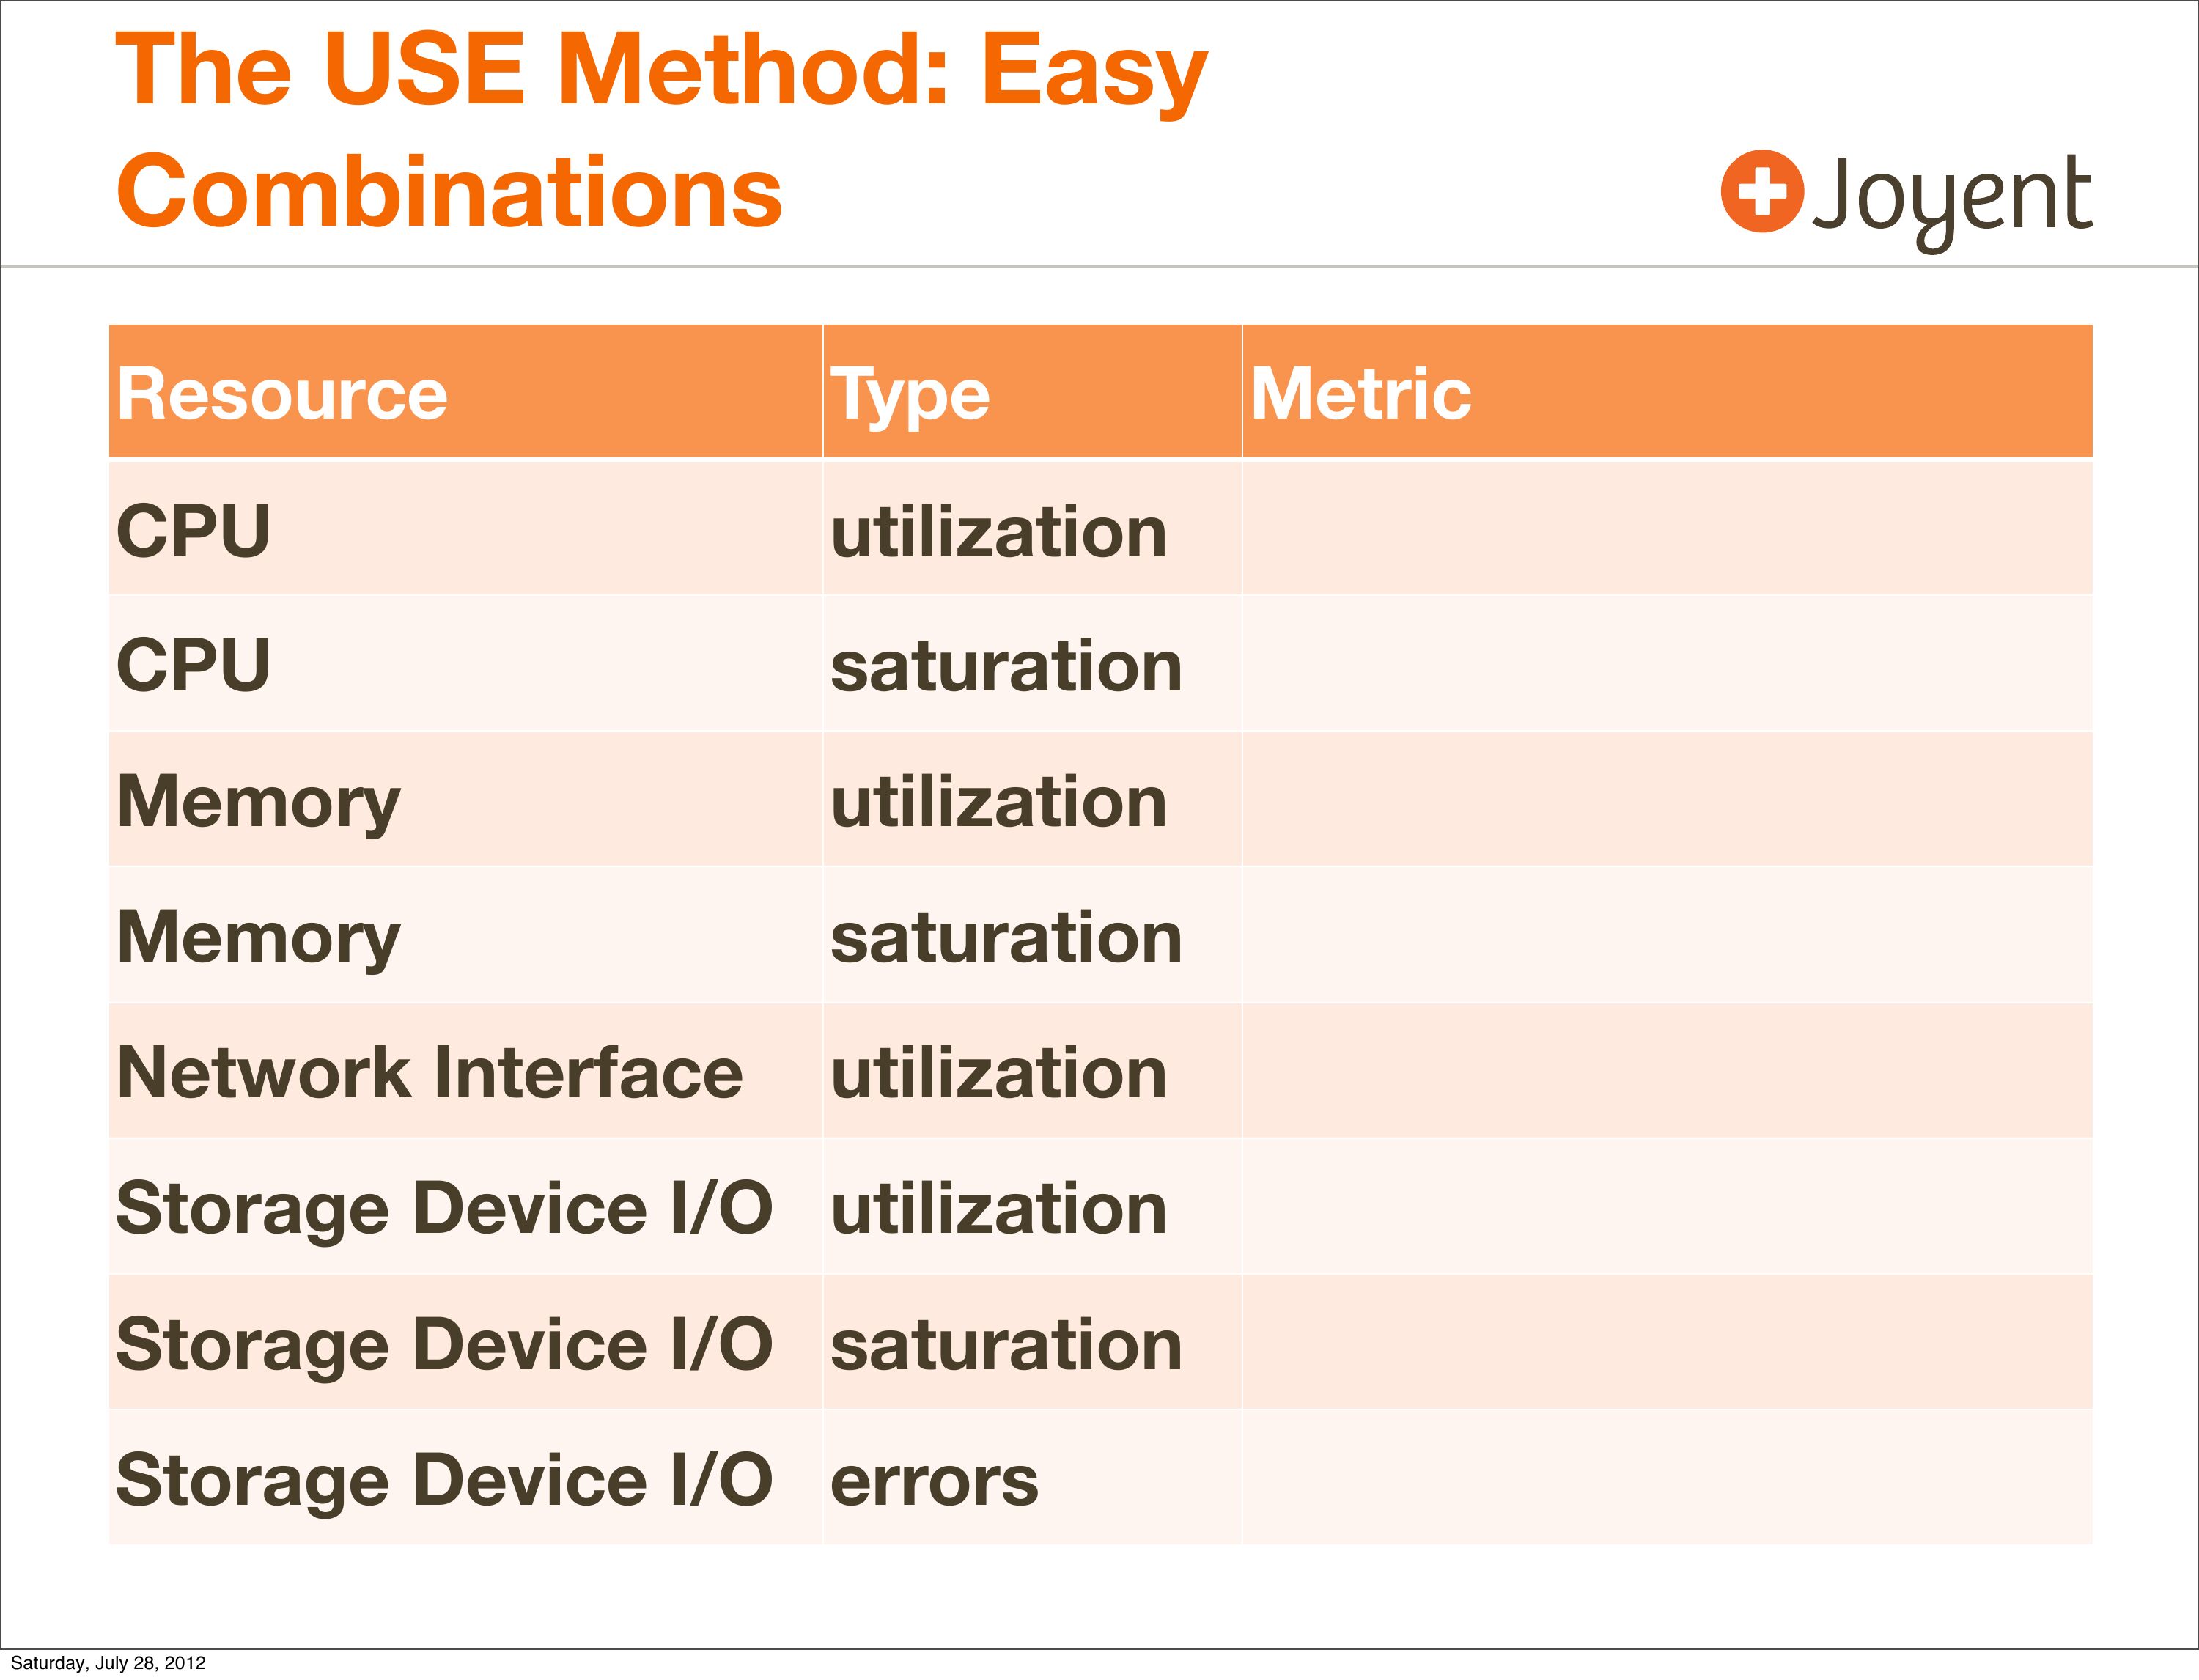Image resolution: width=2199 pixels, height=1680 pixels.
Task: Click Memory in the Memory utilization row
Action: [258, 802]
